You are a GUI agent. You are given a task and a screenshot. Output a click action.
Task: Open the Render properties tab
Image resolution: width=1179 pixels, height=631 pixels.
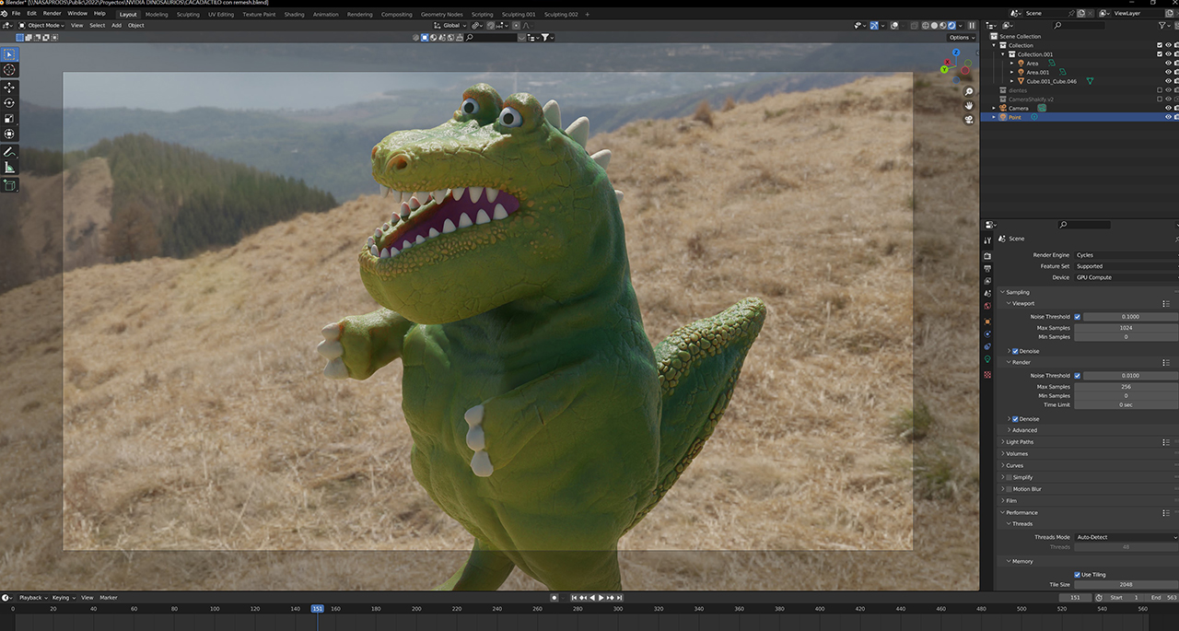[987, 255]
